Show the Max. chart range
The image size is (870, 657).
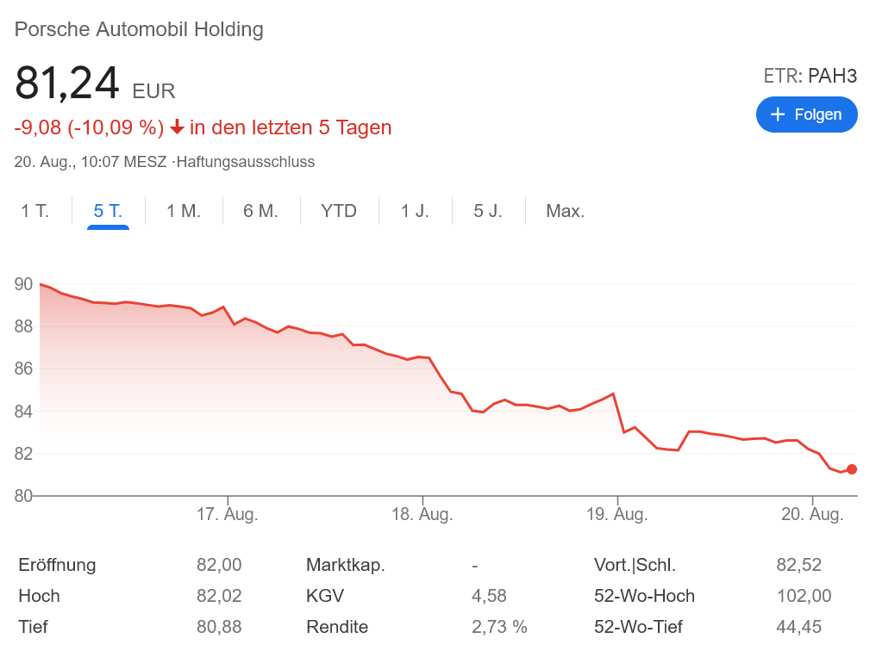coord(566,211)
